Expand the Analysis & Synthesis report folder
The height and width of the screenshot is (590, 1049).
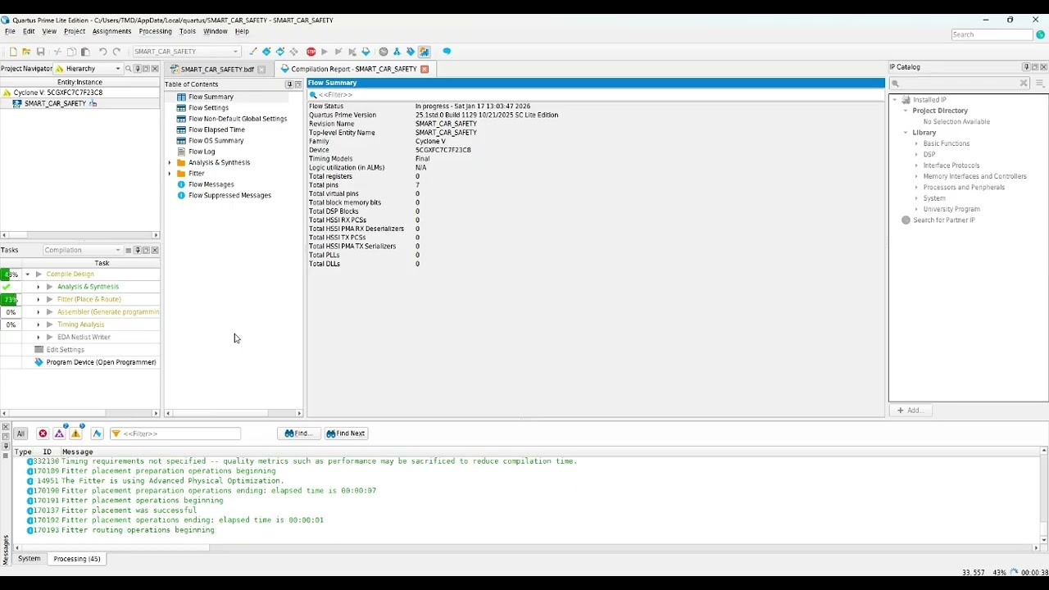[x=170, y=162]
